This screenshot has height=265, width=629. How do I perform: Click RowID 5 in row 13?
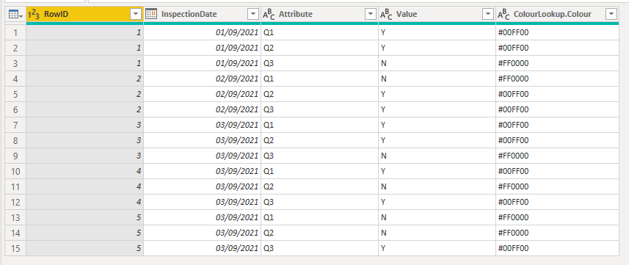click(84, 217)
